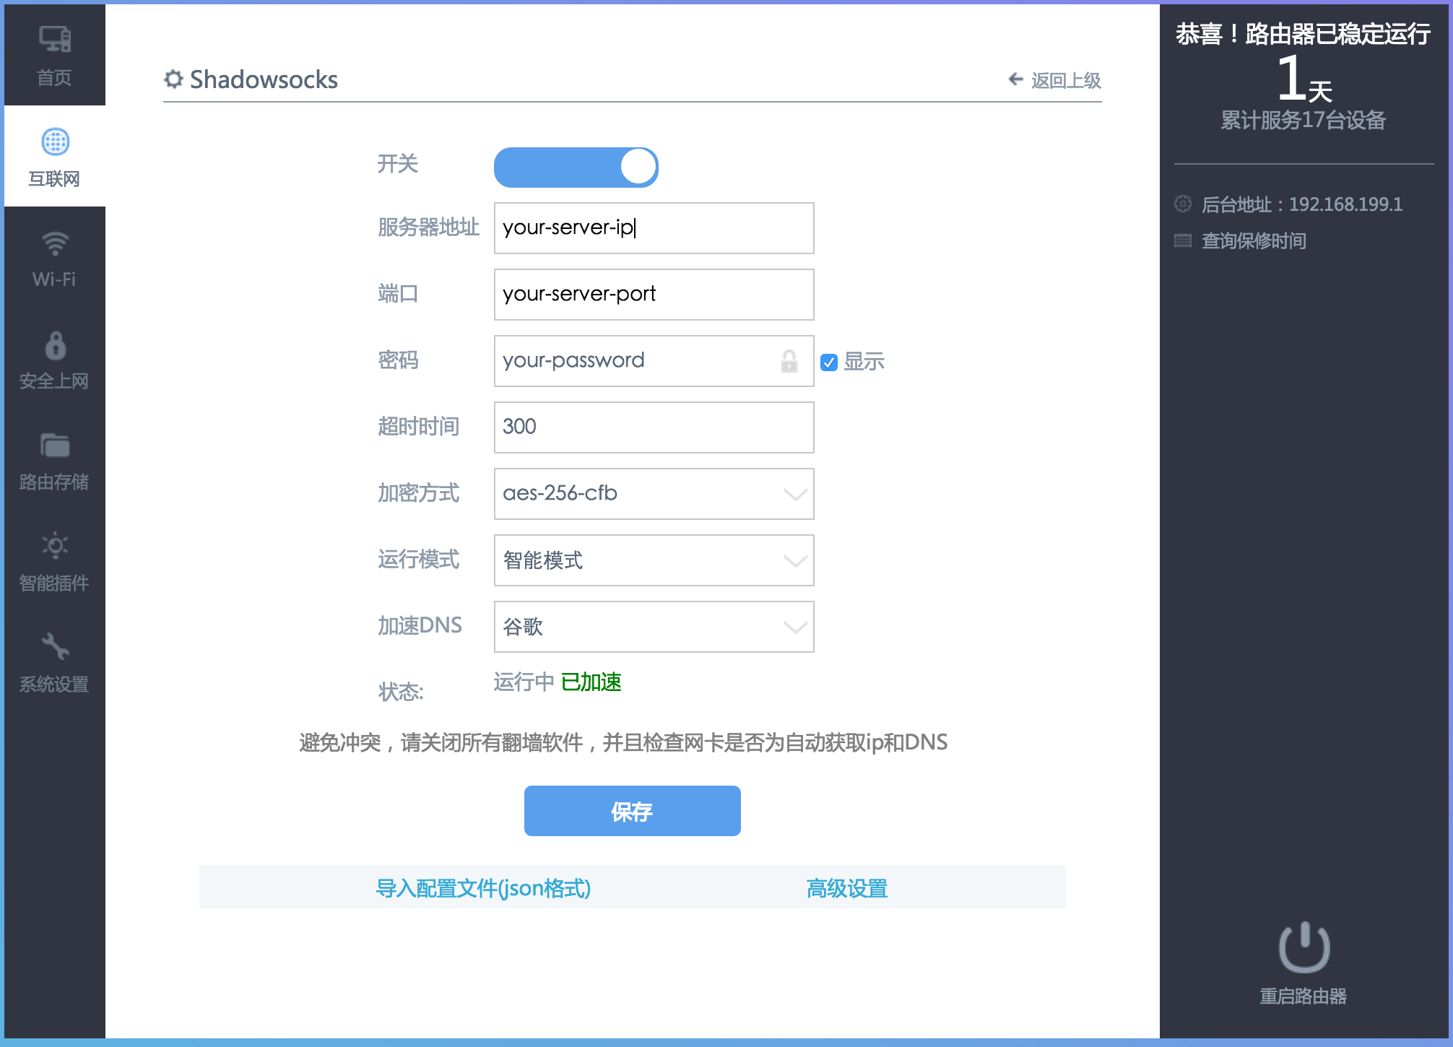This screenshot has width=1453, height=1047.
Task: Open 路由存储 folder icon
Action: click(x=55, y=446)
